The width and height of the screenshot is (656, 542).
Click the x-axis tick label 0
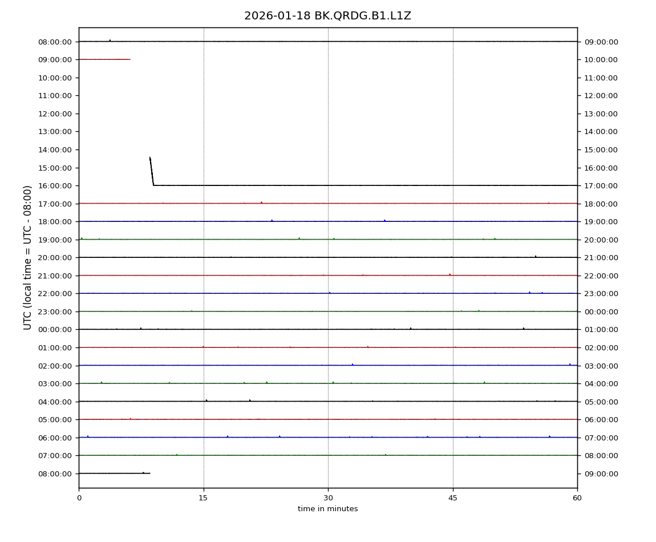(x=79, y=498)
